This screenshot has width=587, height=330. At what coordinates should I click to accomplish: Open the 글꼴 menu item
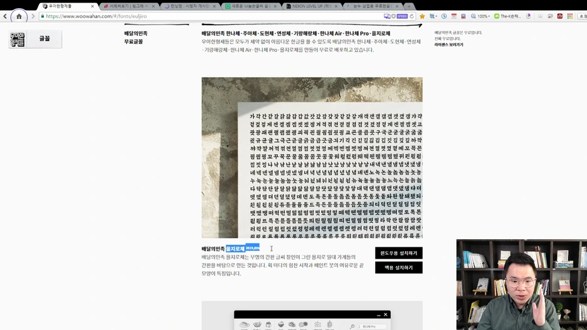tap(44, 38)
